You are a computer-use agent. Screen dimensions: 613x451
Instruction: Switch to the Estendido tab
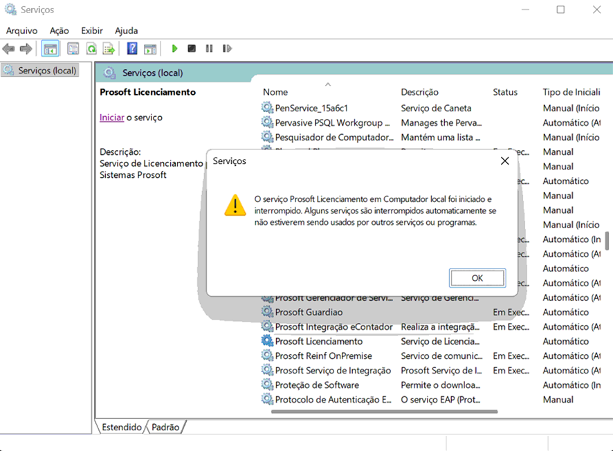coord(122,427)
